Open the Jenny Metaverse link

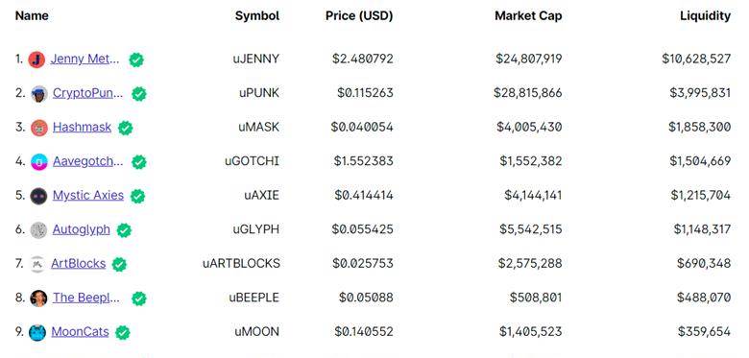coord(85,59)
